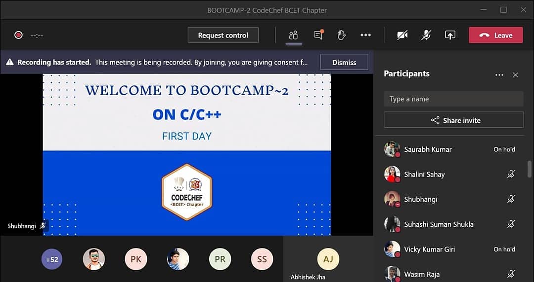Click Wasim Raja's muted mic icon
Screen dimensions: 534x282
(x=511, y=274)
